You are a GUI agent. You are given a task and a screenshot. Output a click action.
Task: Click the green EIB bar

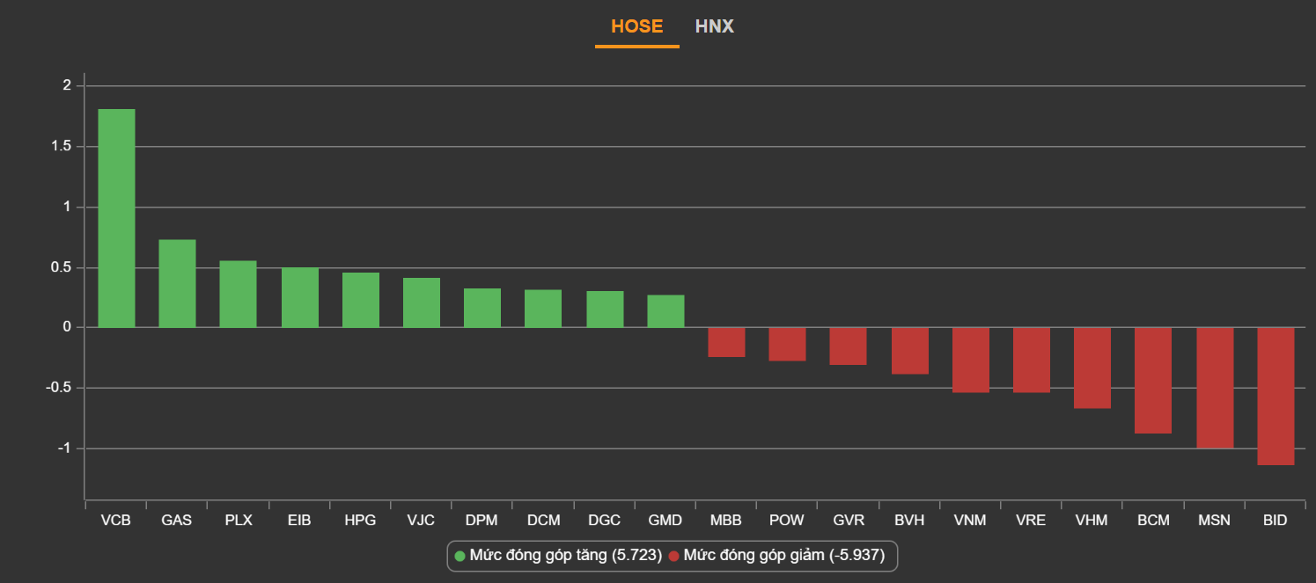coord(299,297)
